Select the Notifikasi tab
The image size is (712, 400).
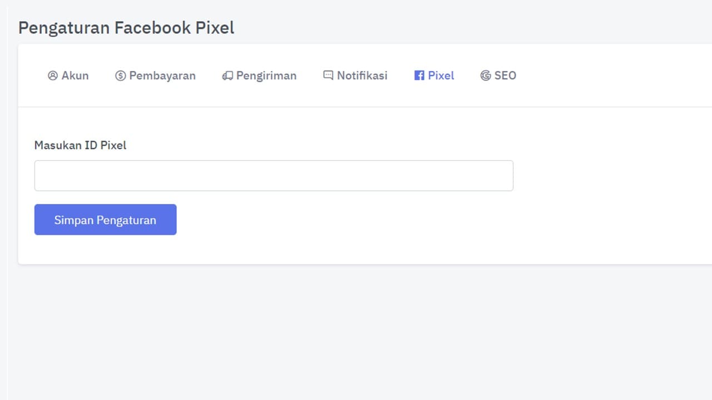362,76
